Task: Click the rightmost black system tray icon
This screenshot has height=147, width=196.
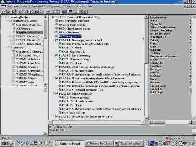Action: (185, 143)
